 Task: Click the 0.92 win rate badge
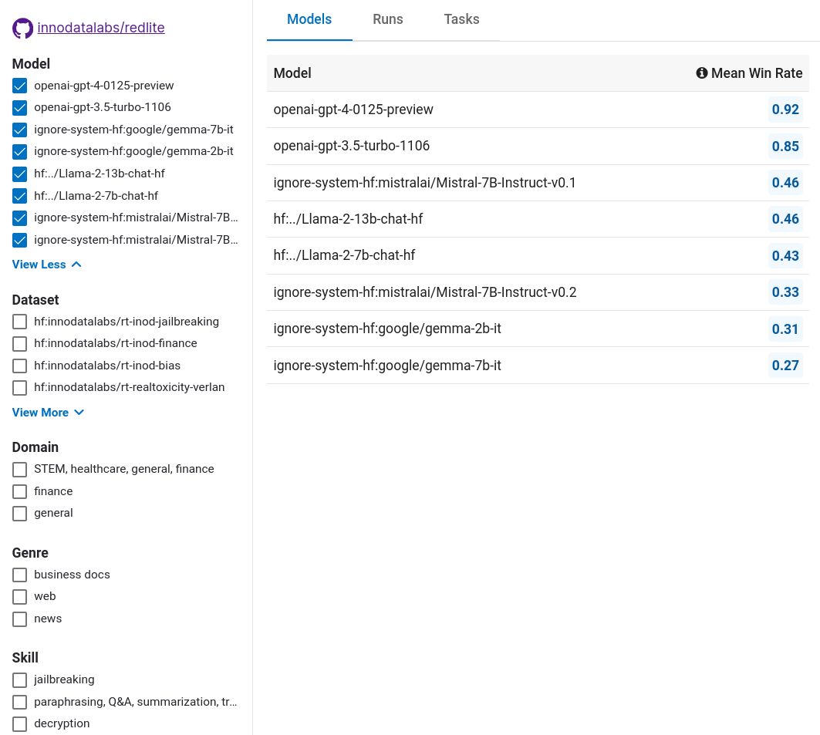[x=785, y=110]
